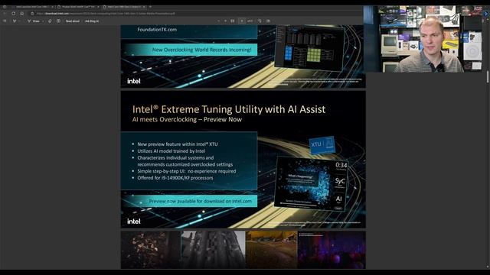
Task: Go back with the browser back arrow
Action: tap(5, 14)
